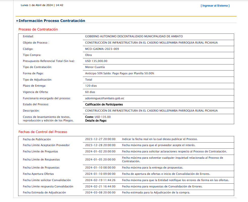Click the Detalle de Pago label
This screenshot has height=202, width=248.
96,121
